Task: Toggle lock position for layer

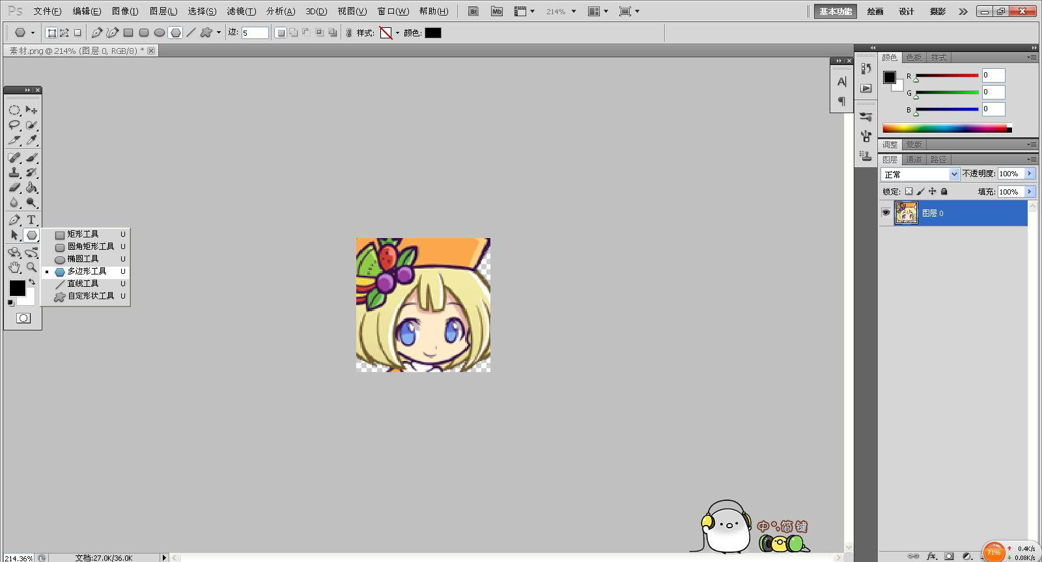Action: 932,191
